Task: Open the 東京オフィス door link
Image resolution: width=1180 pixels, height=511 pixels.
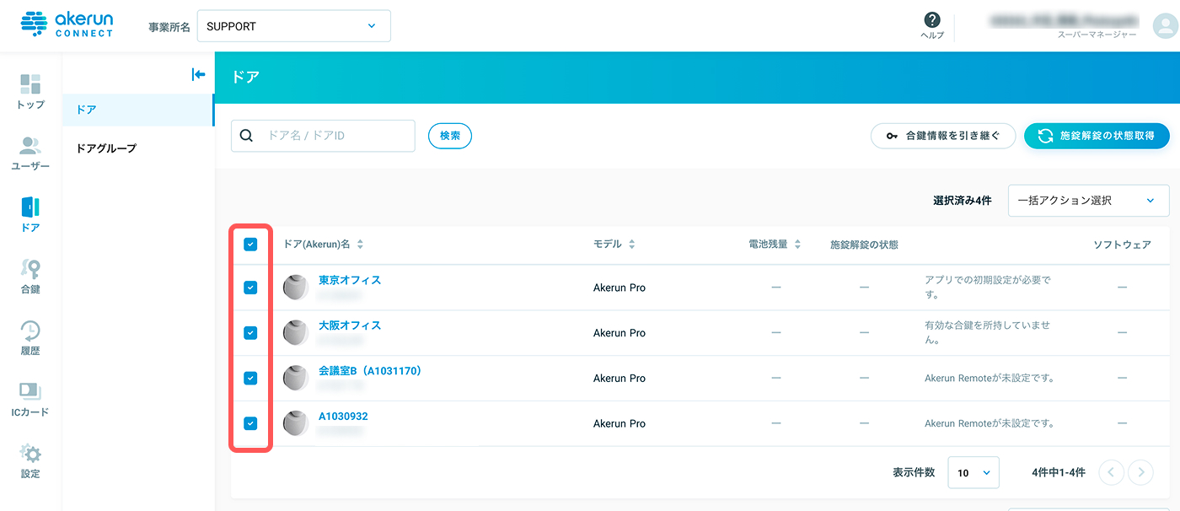Action: point(350,280)
